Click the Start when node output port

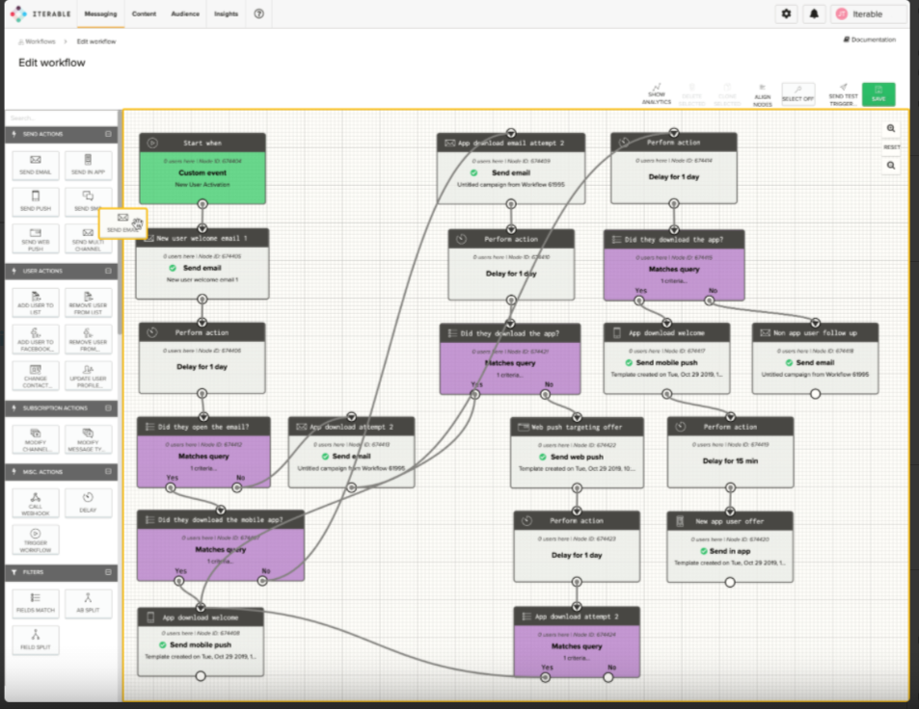tap(203, 204)
